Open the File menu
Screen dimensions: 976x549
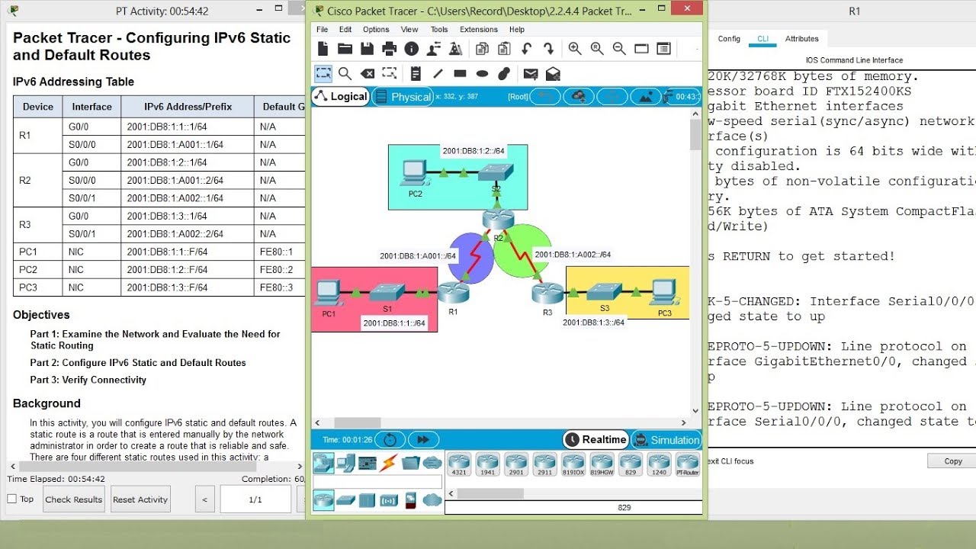322,30
